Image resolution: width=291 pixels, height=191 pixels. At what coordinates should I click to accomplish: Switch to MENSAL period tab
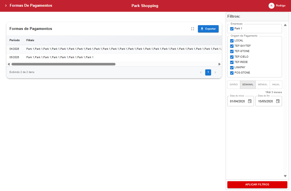pyautogui.click(x=263, y=84)
